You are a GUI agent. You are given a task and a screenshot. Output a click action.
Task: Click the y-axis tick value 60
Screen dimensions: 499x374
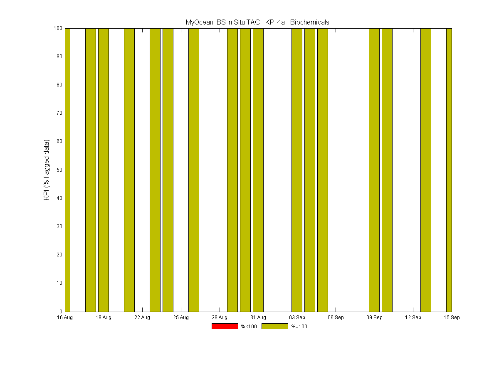[59, 141]
